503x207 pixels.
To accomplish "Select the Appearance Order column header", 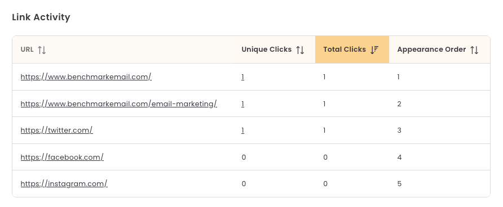I will point(439,49).
